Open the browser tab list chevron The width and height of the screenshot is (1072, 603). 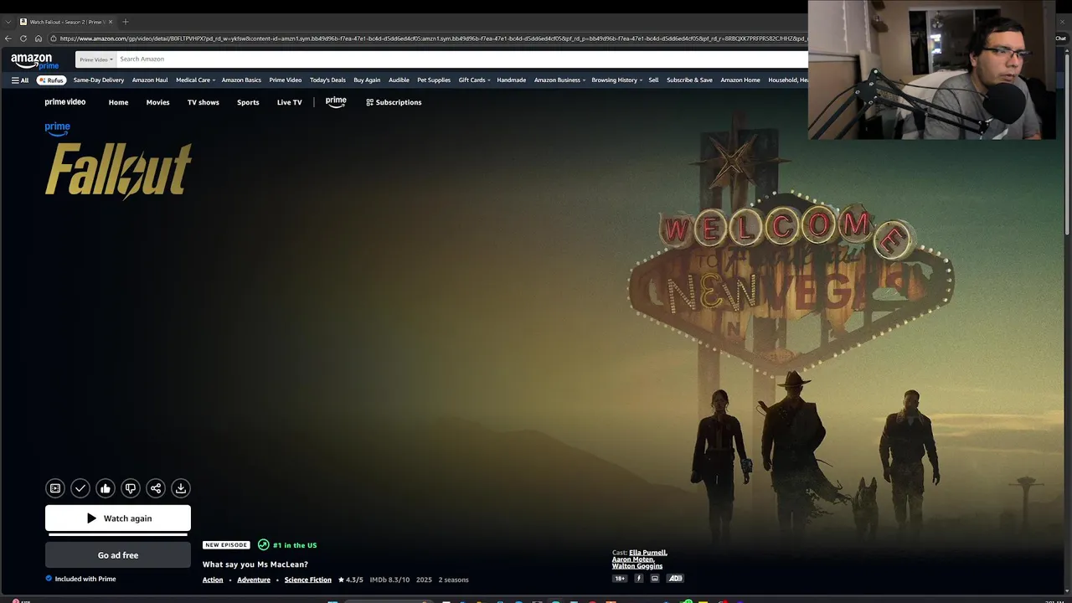pyautogui.click(x=8, y=22)
